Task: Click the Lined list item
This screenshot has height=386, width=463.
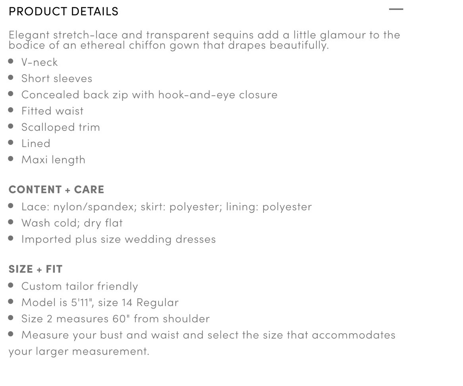Action: pyautogui.click(x=36, y=143)
